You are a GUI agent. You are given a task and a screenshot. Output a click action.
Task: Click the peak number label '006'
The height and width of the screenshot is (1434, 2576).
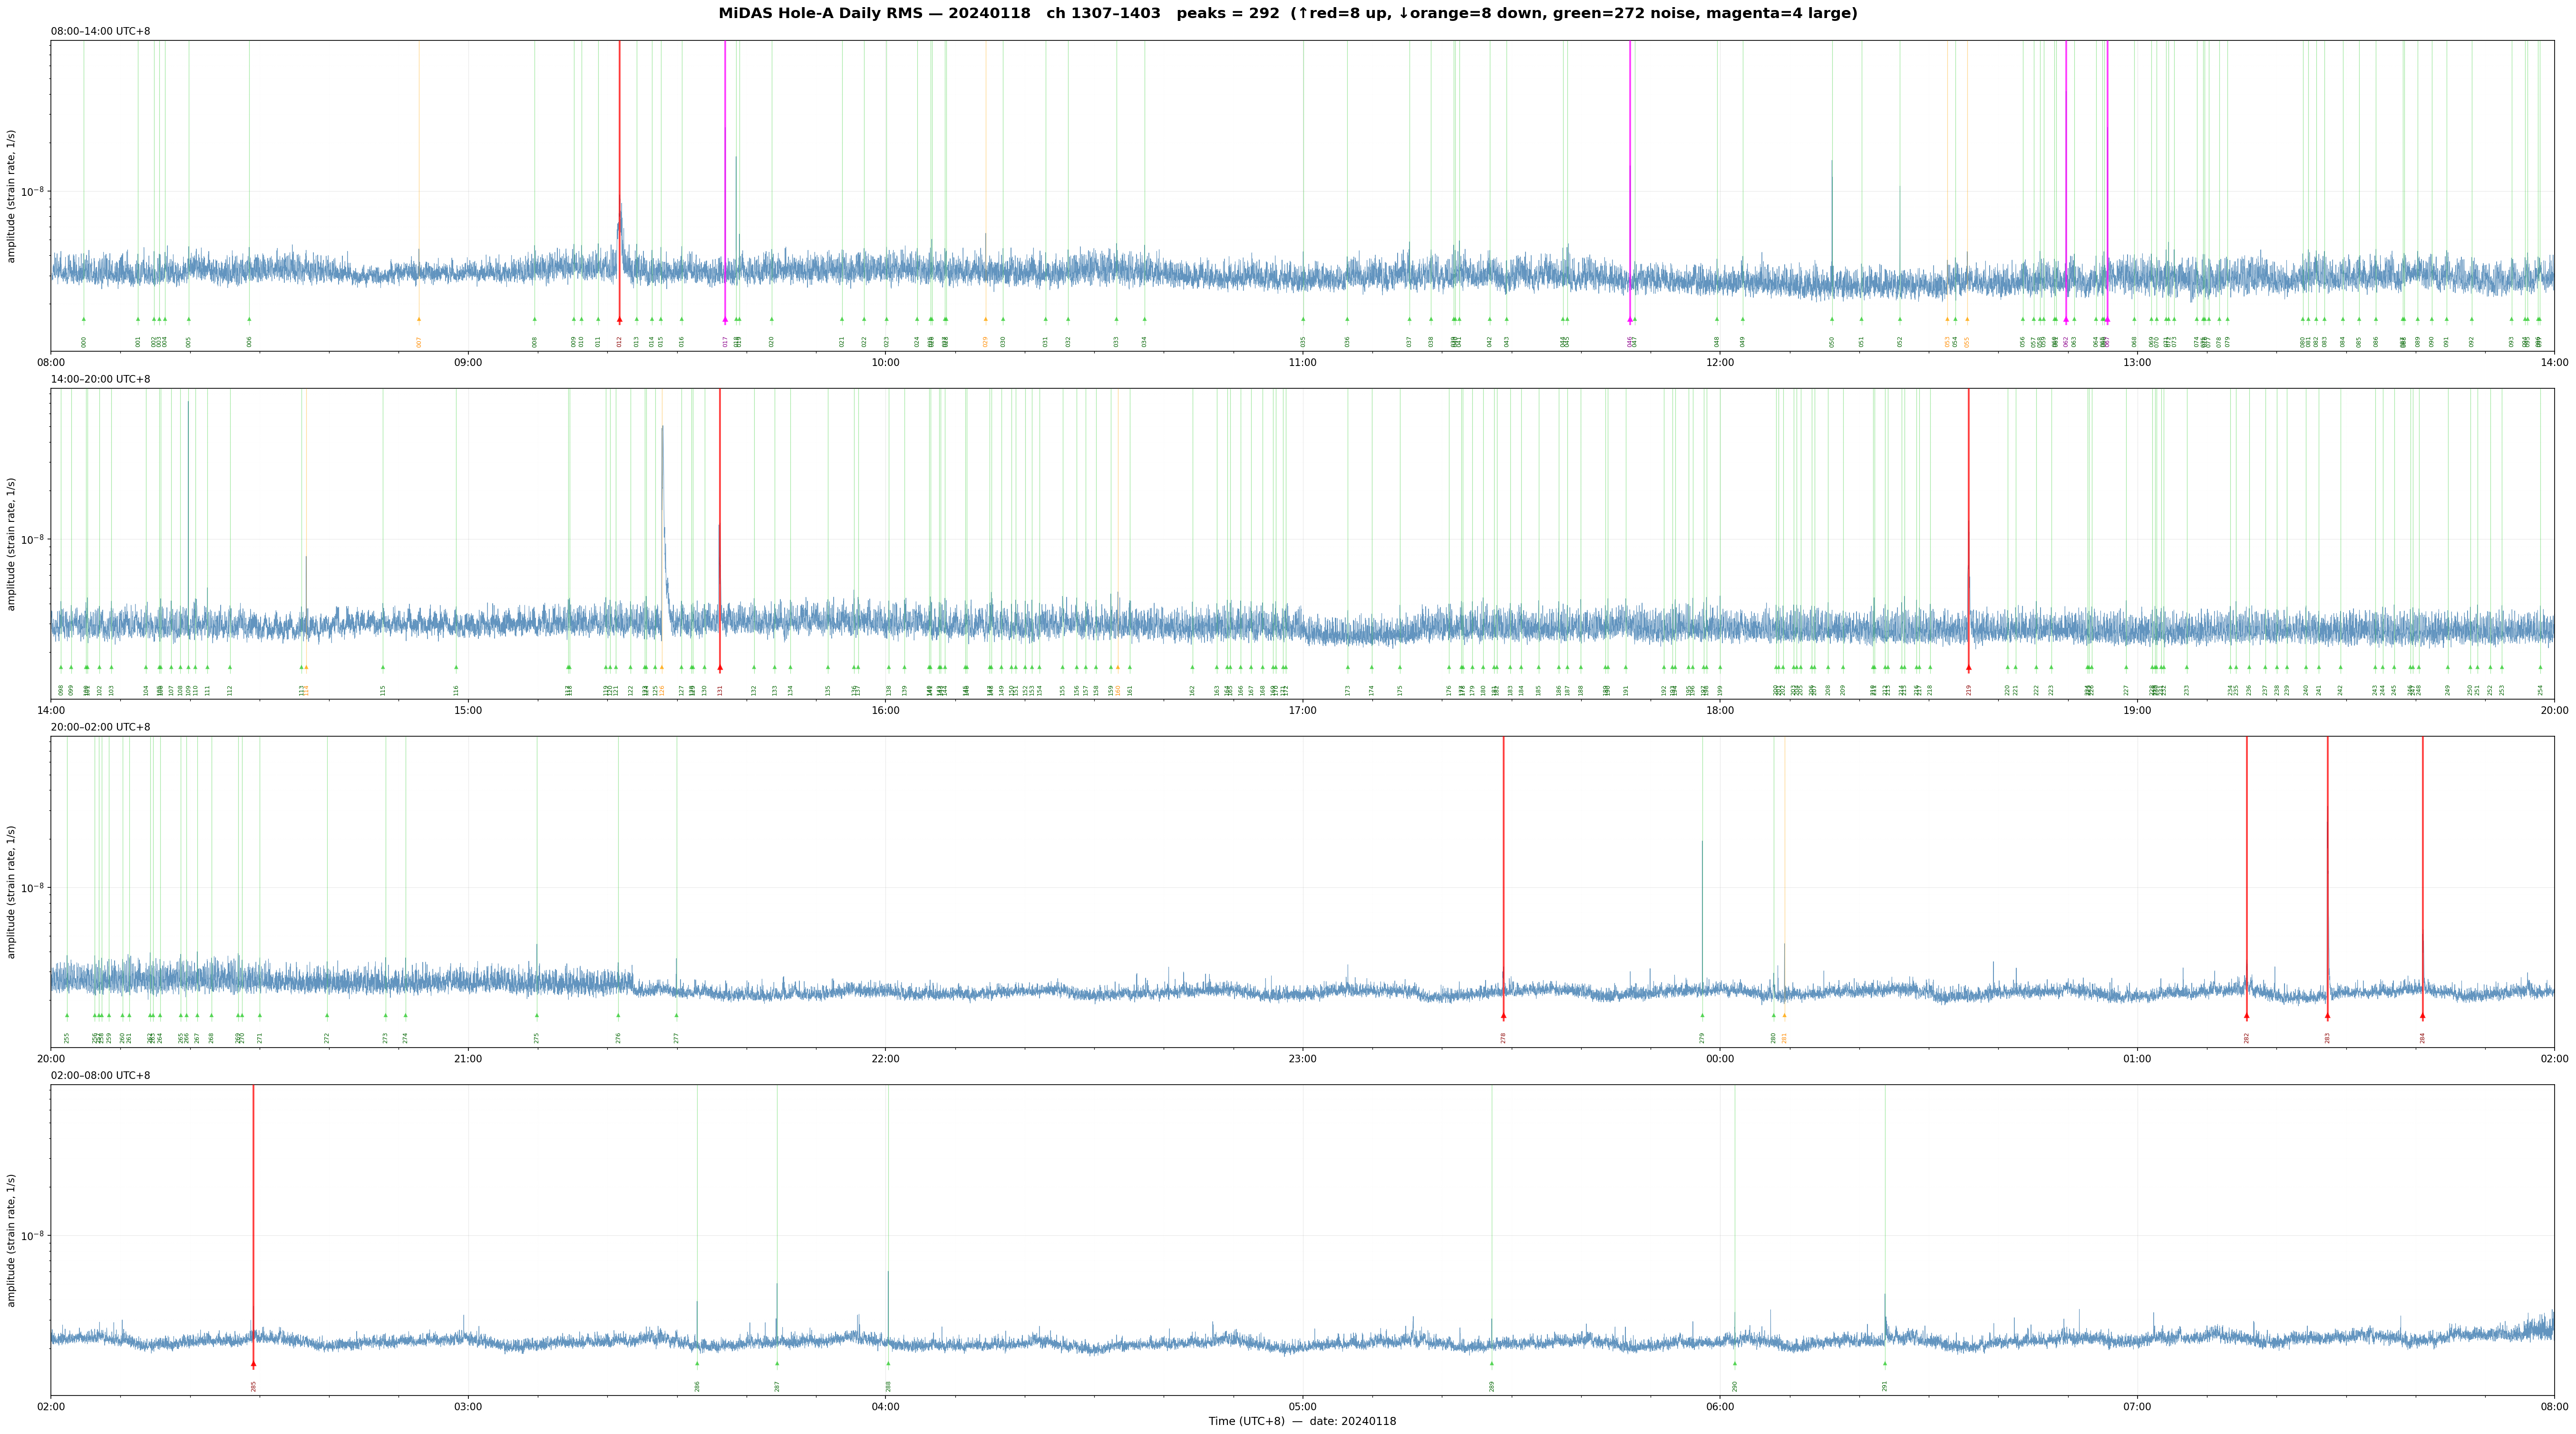250,342
